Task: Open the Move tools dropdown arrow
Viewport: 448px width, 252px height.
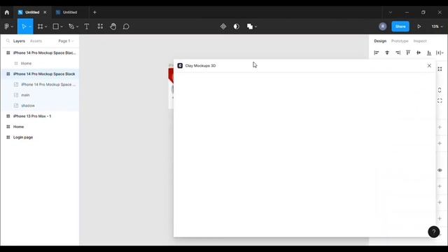Action: click(30, 27)
